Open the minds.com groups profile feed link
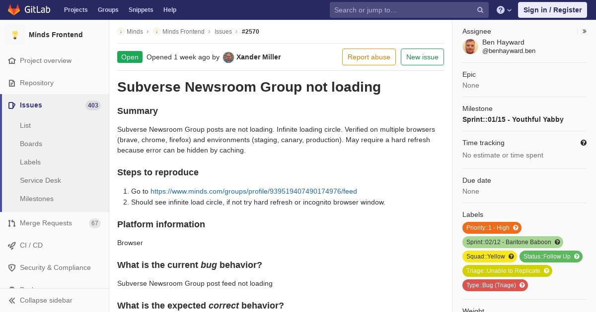Viewport: 596px width, 312px height. tap(254, 192)
